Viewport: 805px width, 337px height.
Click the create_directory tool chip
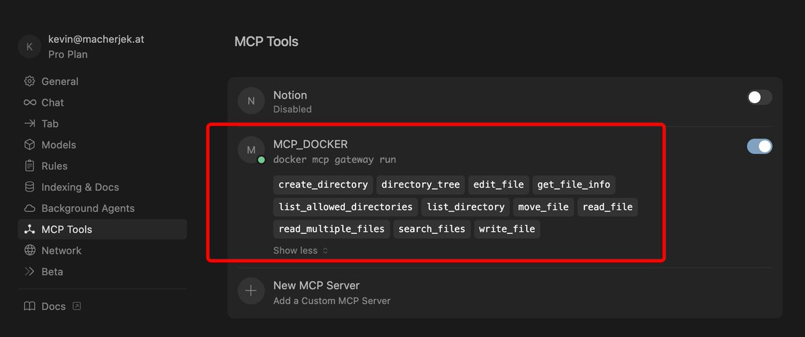323,185
